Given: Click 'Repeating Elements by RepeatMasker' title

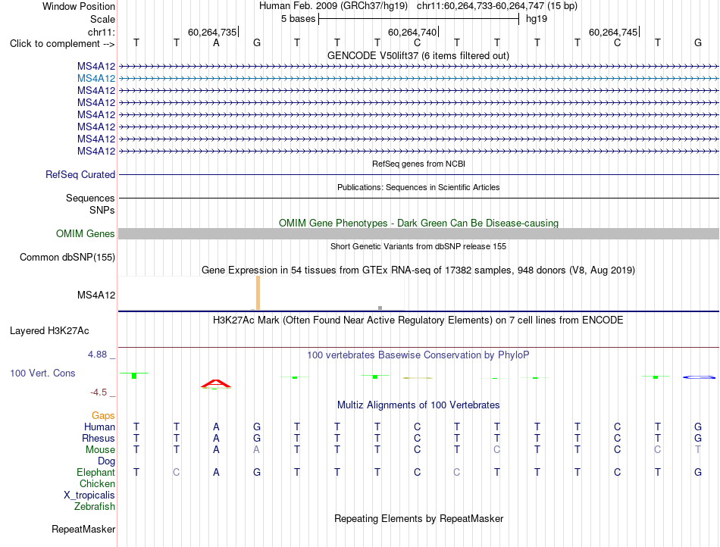Looking at the screenshot, I should click(x=419, y=518).
